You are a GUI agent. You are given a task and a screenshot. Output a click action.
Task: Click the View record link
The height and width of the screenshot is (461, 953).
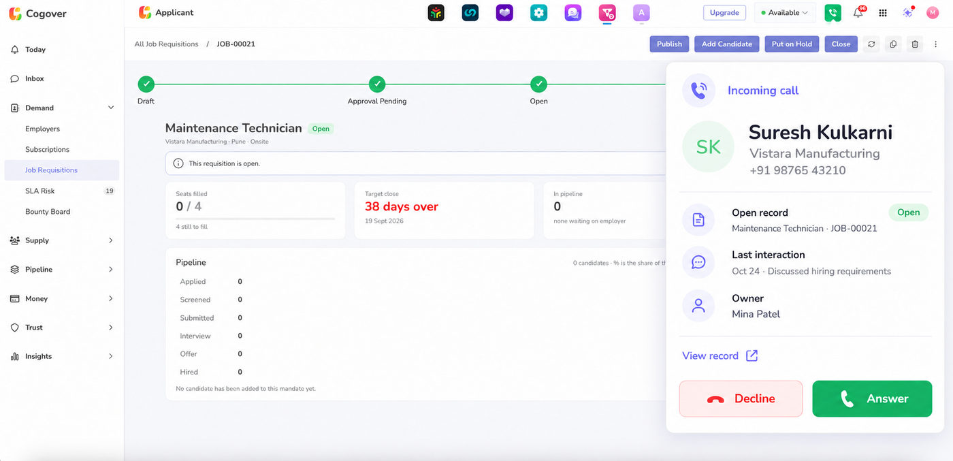click(720, 355)
